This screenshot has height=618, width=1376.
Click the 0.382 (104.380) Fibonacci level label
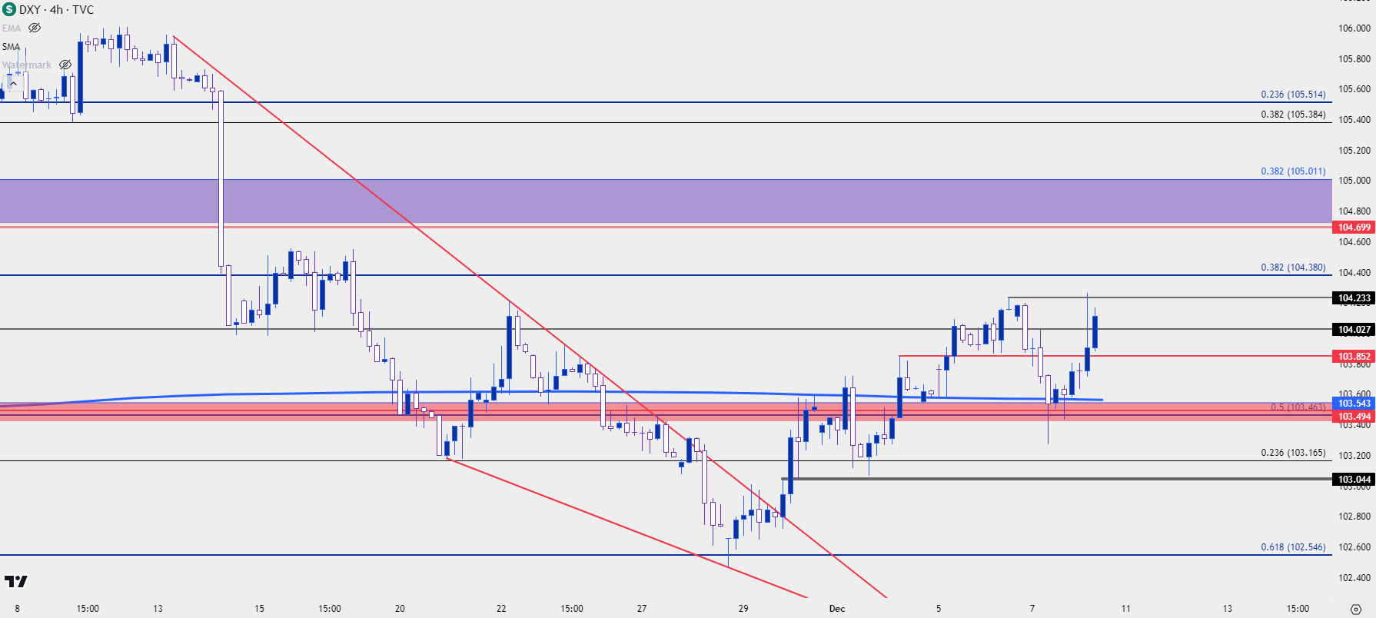1293,267
